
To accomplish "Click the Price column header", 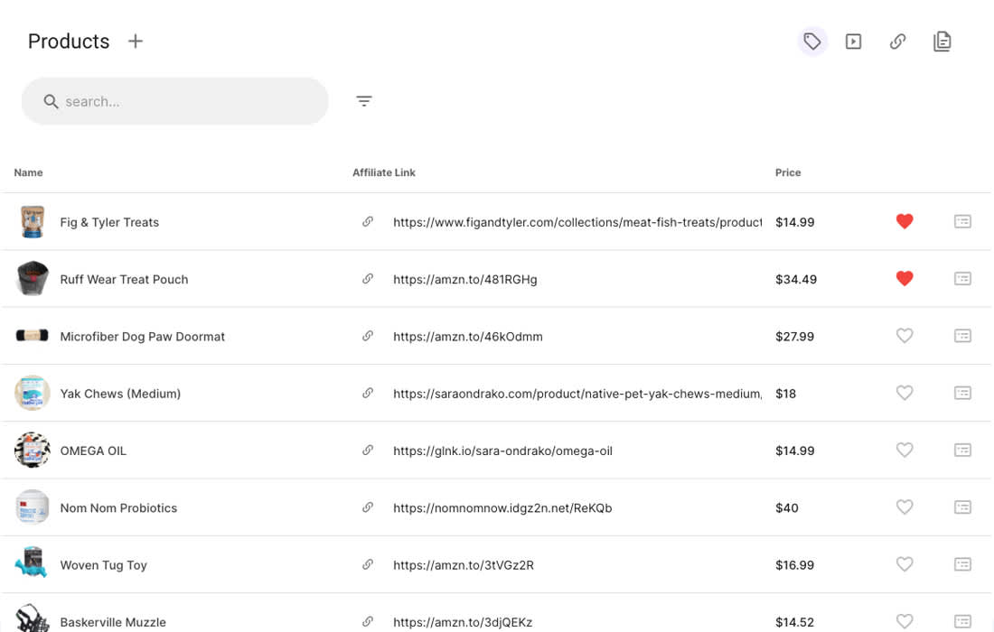I will tap(788, 172).
